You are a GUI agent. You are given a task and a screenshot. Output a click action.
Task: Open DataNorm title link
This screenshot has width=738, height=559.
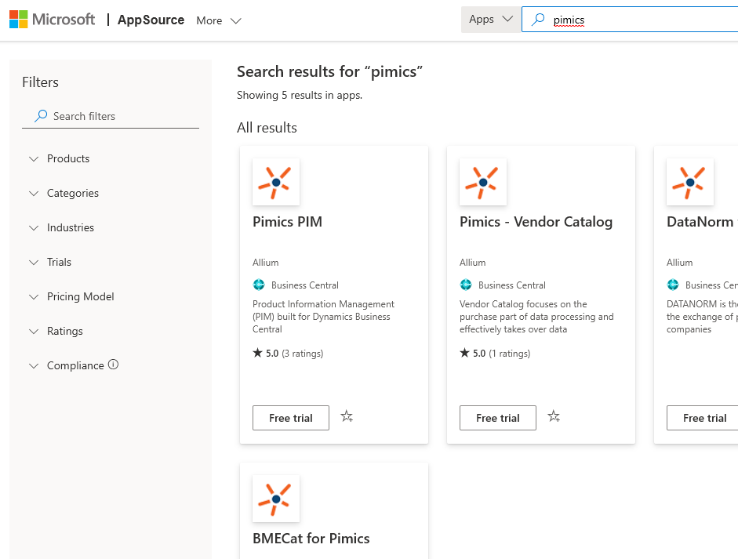[x=701, y=222]
